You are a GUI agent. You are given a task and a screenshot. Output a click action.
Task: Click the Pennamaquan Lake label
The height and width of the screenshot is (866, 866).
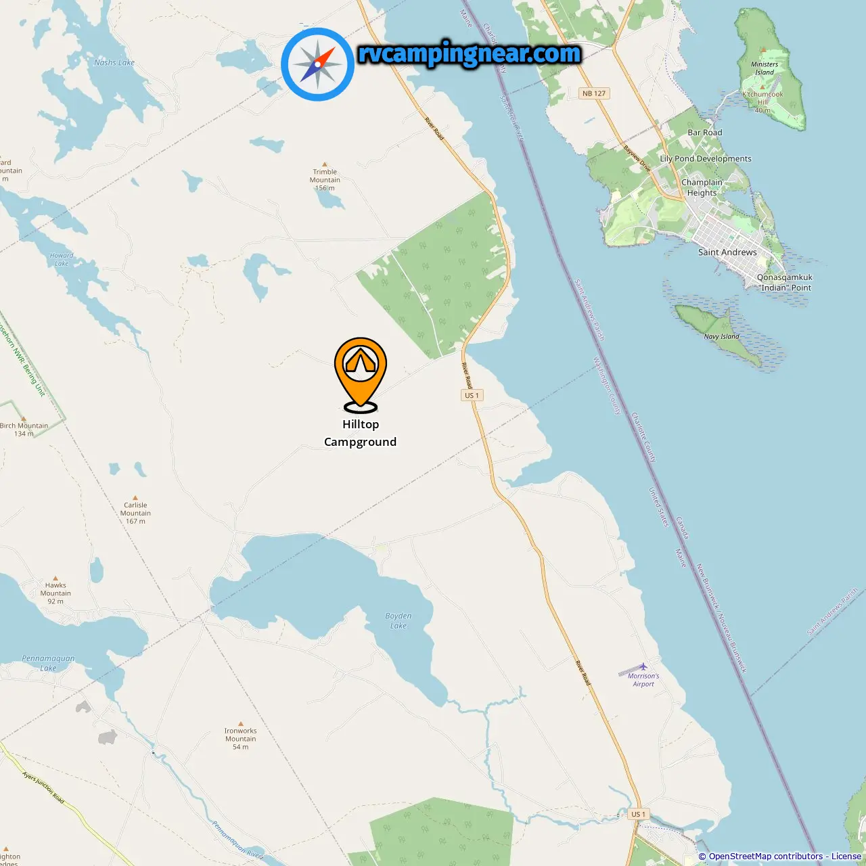48,663
